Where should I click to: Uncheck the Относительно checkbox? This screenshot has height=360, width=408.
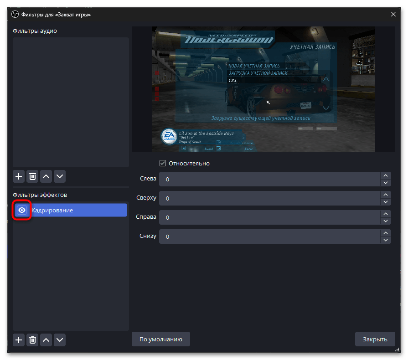(x=163, y=163)
